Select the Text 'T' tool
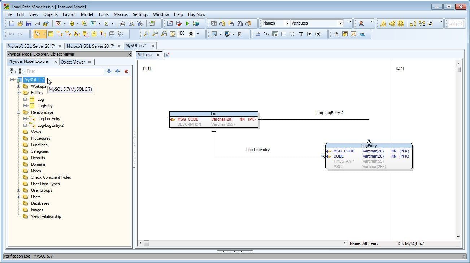 click(301, 34)
